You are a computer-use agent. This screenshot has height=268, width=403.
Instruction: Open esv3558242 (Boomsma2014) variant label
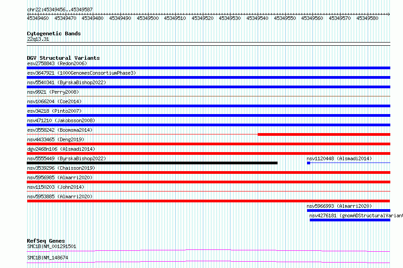pyautogui.click(x=60, y=130)
